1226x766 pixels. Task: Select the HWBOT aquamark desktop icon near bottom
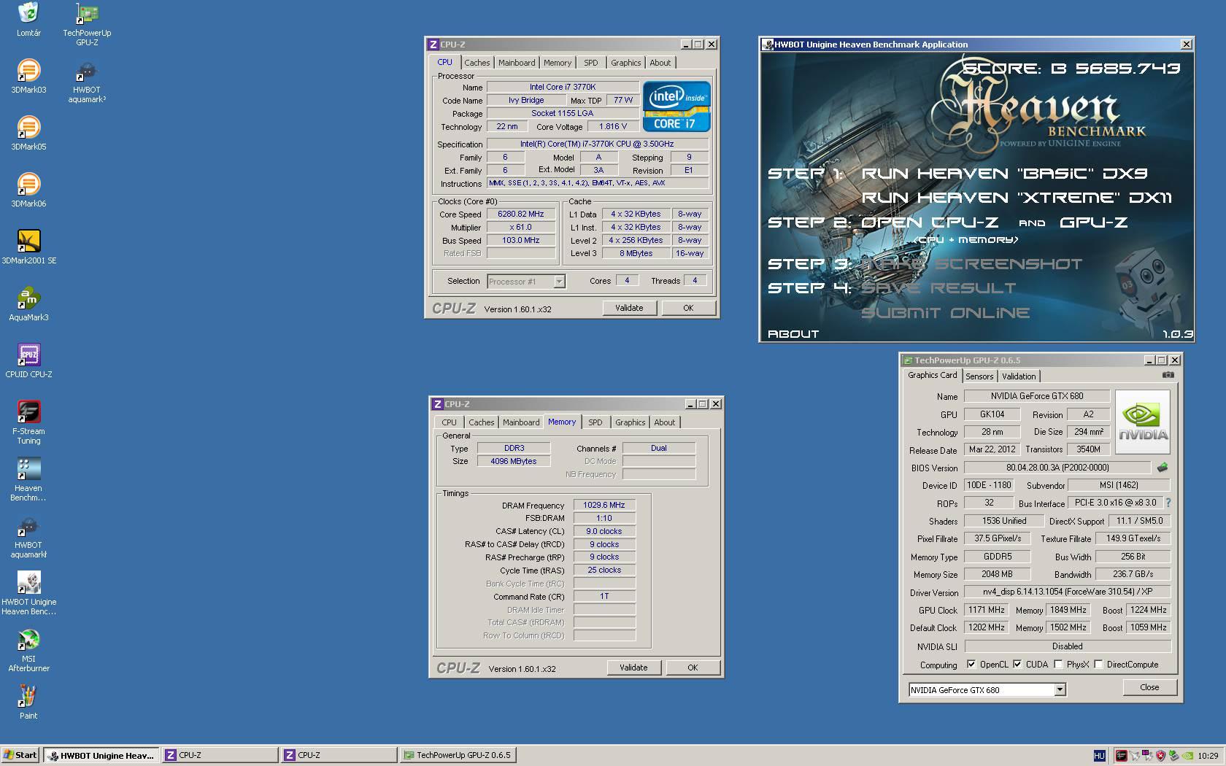click(28, 536)
